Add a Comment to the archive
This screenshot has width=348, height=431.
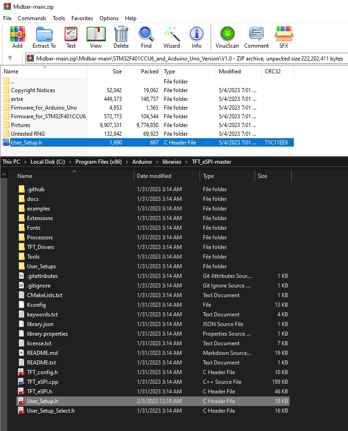coord(256,34)
